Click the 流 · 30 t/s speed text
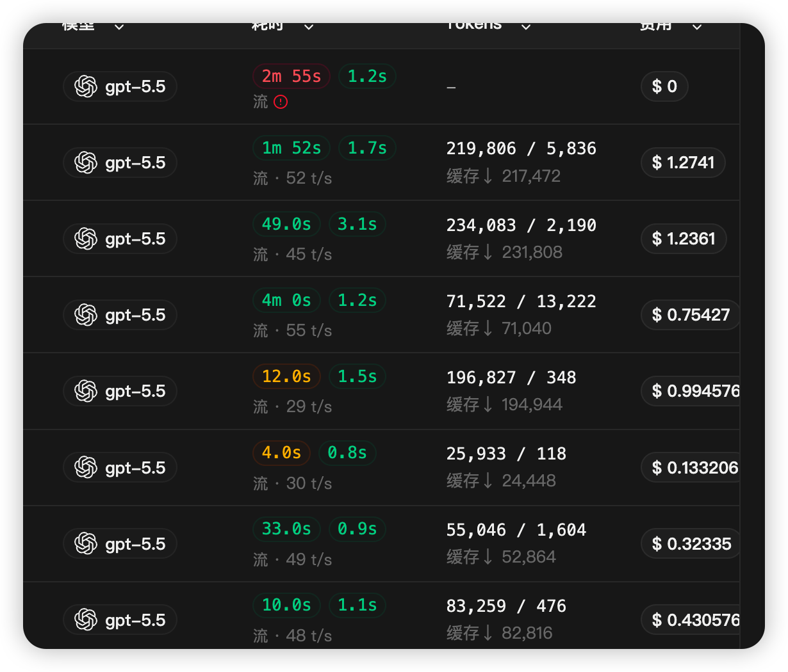The image size is (788, 672). (x=293, y=483)
